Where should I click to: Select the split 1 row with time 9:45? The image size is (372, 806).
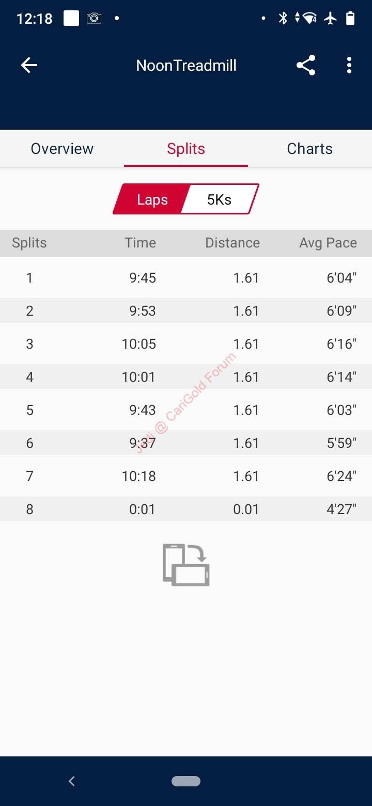coord(186,278)
